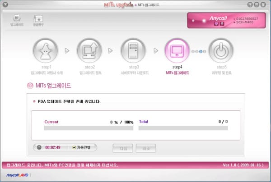The width and height of the screenshot is (271, 182).
Task: Open the help question-mark button
Action: click(250, 5)
